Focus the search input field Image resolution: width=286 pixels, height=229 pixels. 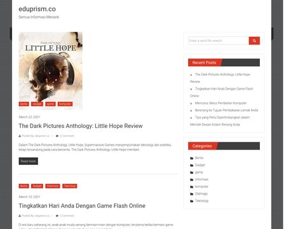coord(219,41)
